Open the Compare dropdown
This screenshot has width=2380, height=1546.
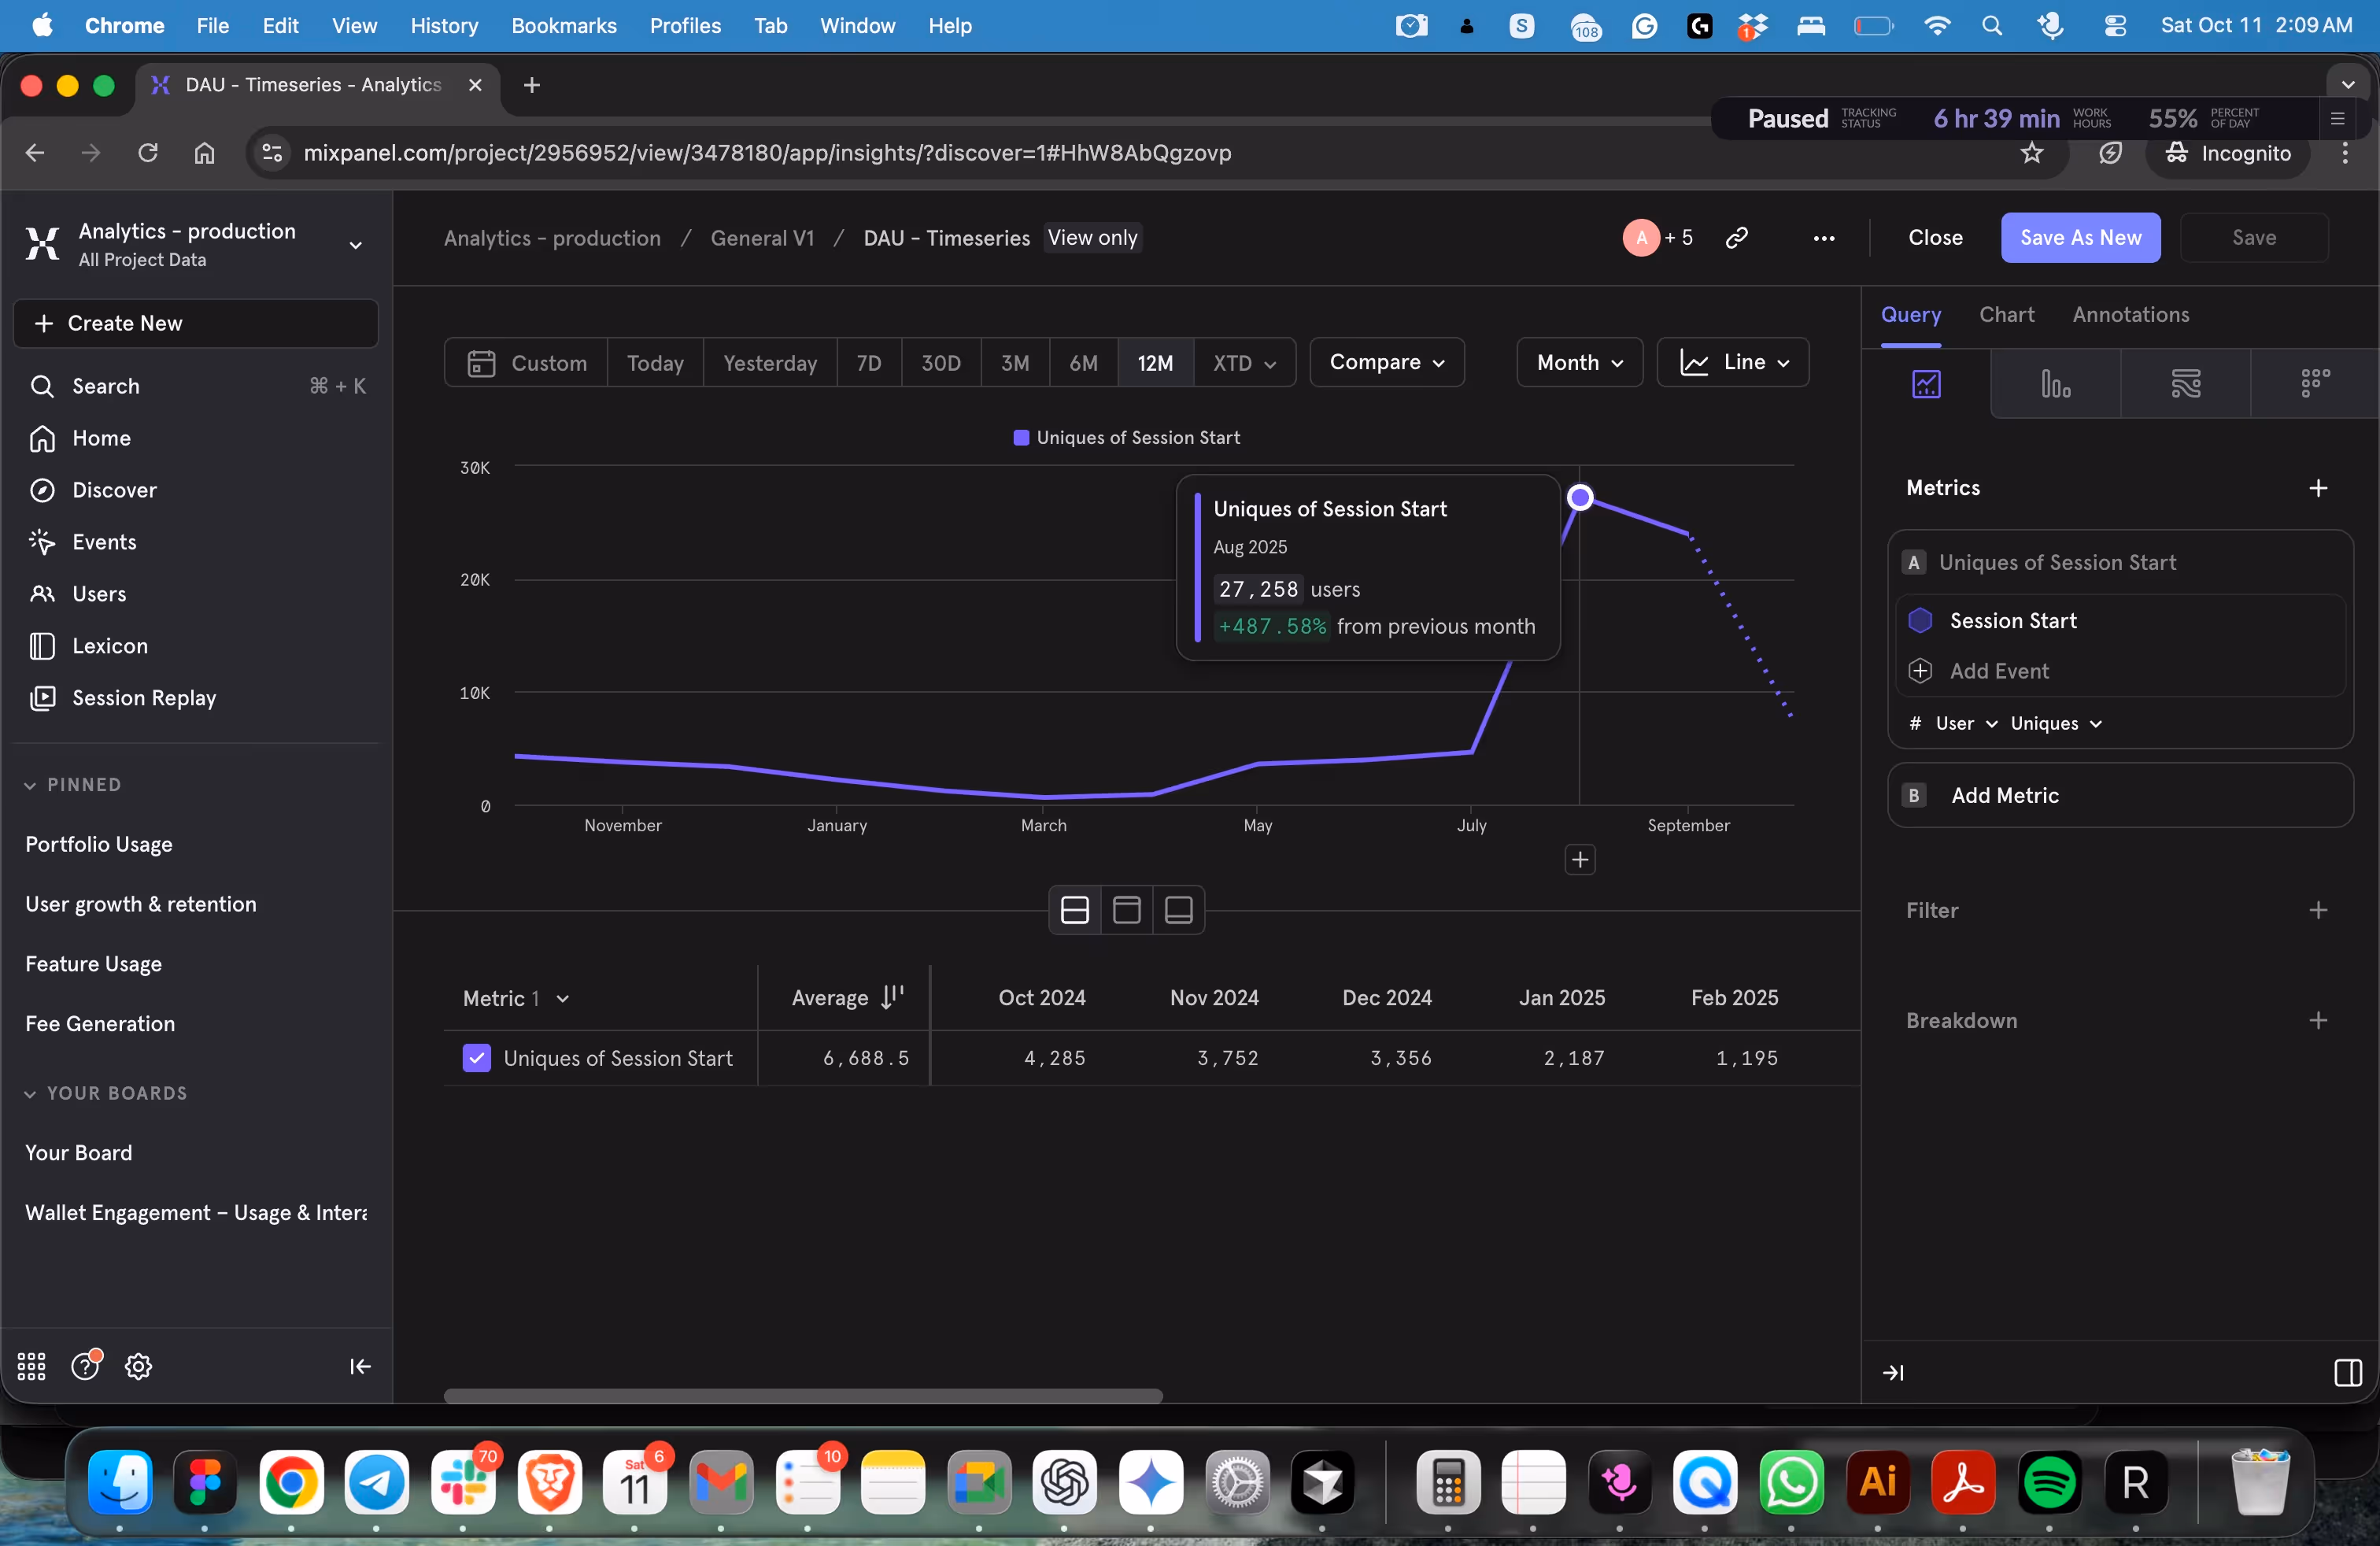tap(1387, 362)
